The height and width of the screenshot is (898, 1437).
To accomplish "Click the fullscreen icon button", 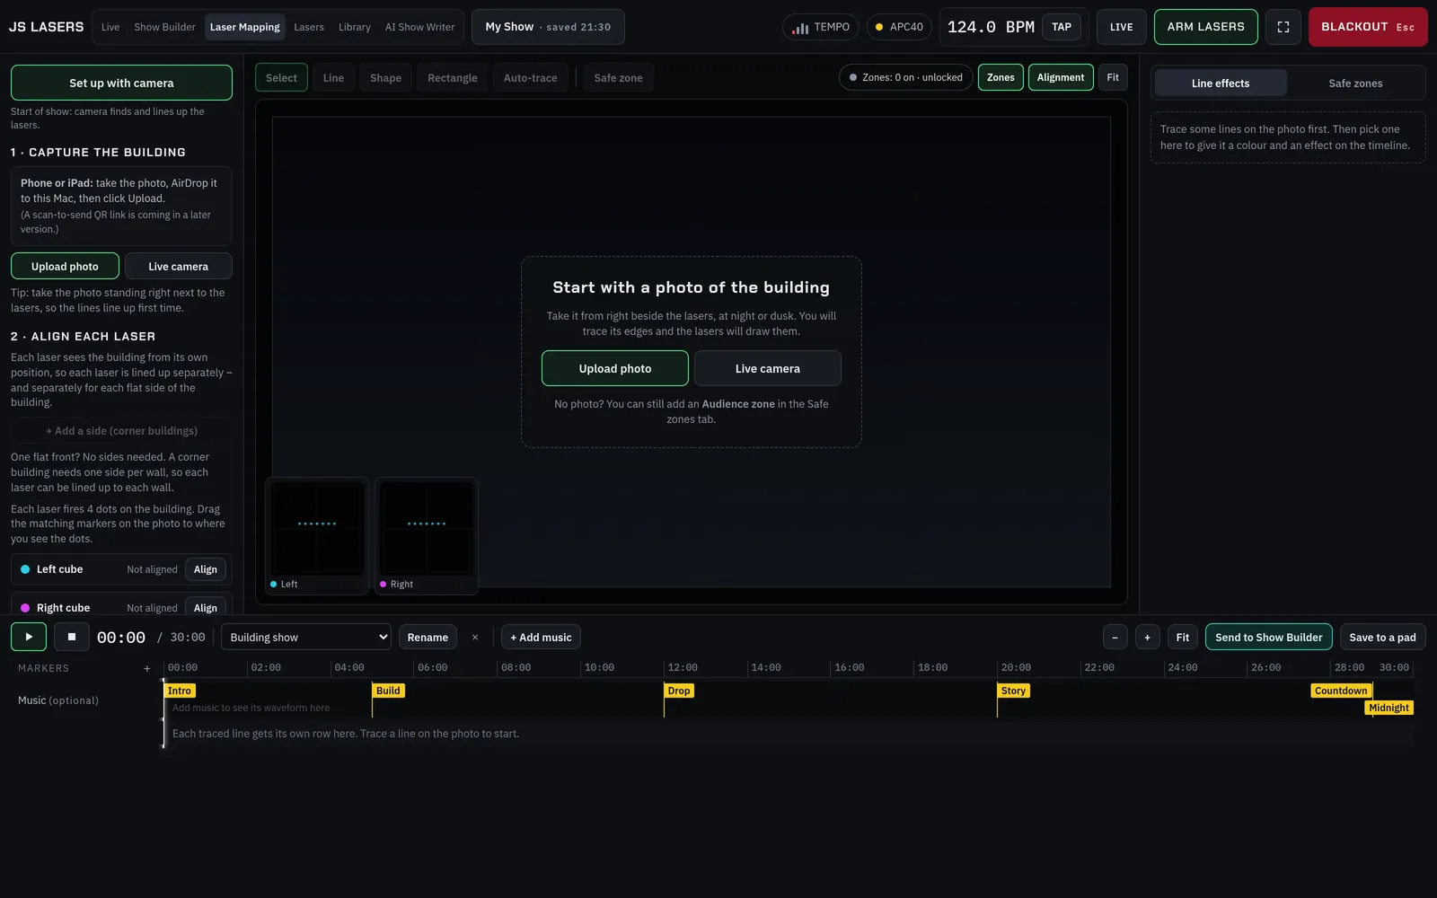I will point(1283,27).
